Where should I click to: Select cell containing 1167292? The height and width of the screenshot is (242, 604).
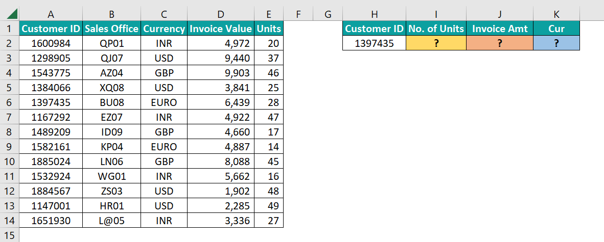point(51,117)
